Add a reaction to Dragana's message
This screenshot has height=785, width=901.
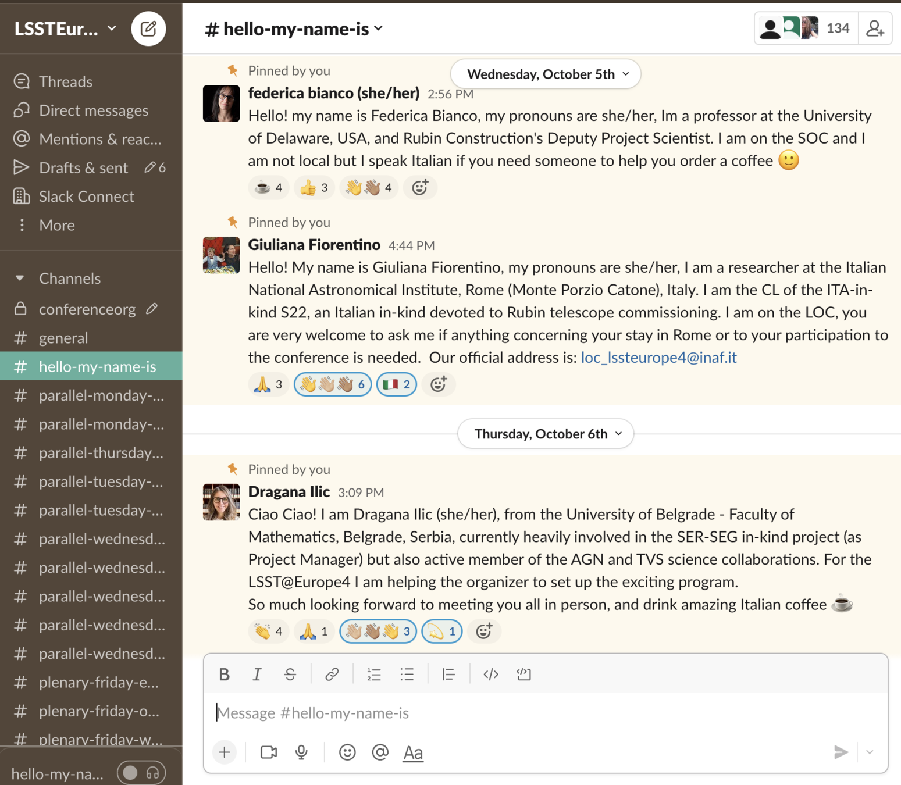point(484,631)
